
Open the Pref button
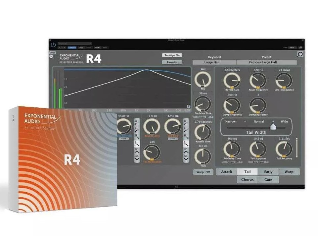53,53
